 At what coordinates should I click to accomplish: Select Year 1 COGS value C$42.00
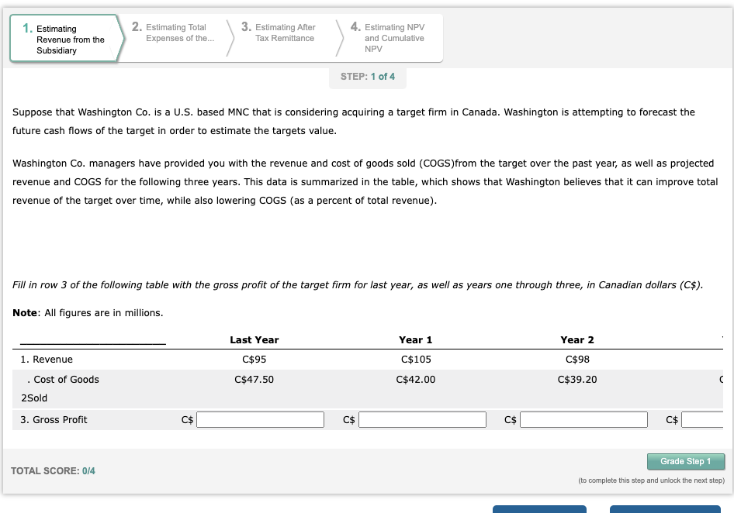point(416,379)
